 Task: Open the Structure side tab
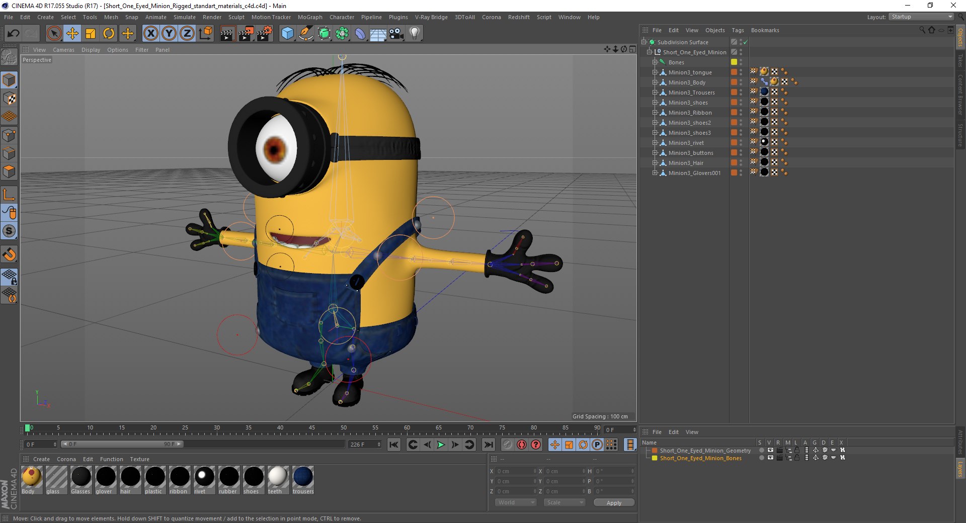[960, 134]
